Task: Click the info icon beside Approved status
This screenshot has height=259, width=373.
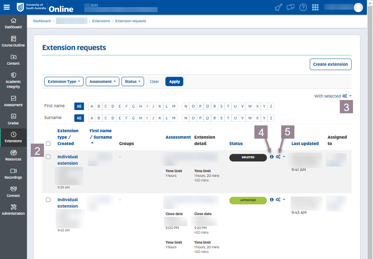Action: point(272,200)
